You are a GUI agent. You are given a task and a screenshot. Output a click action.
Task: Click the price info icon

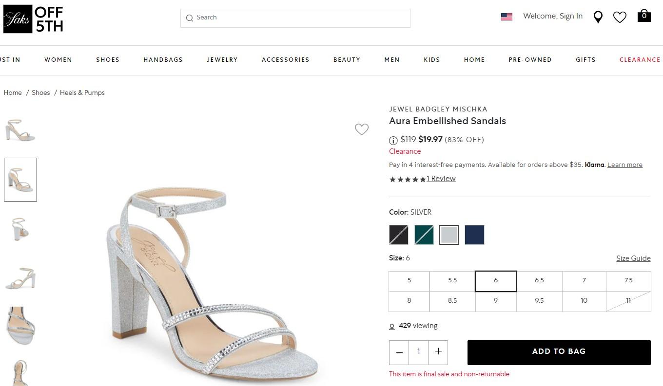point(393,140)
